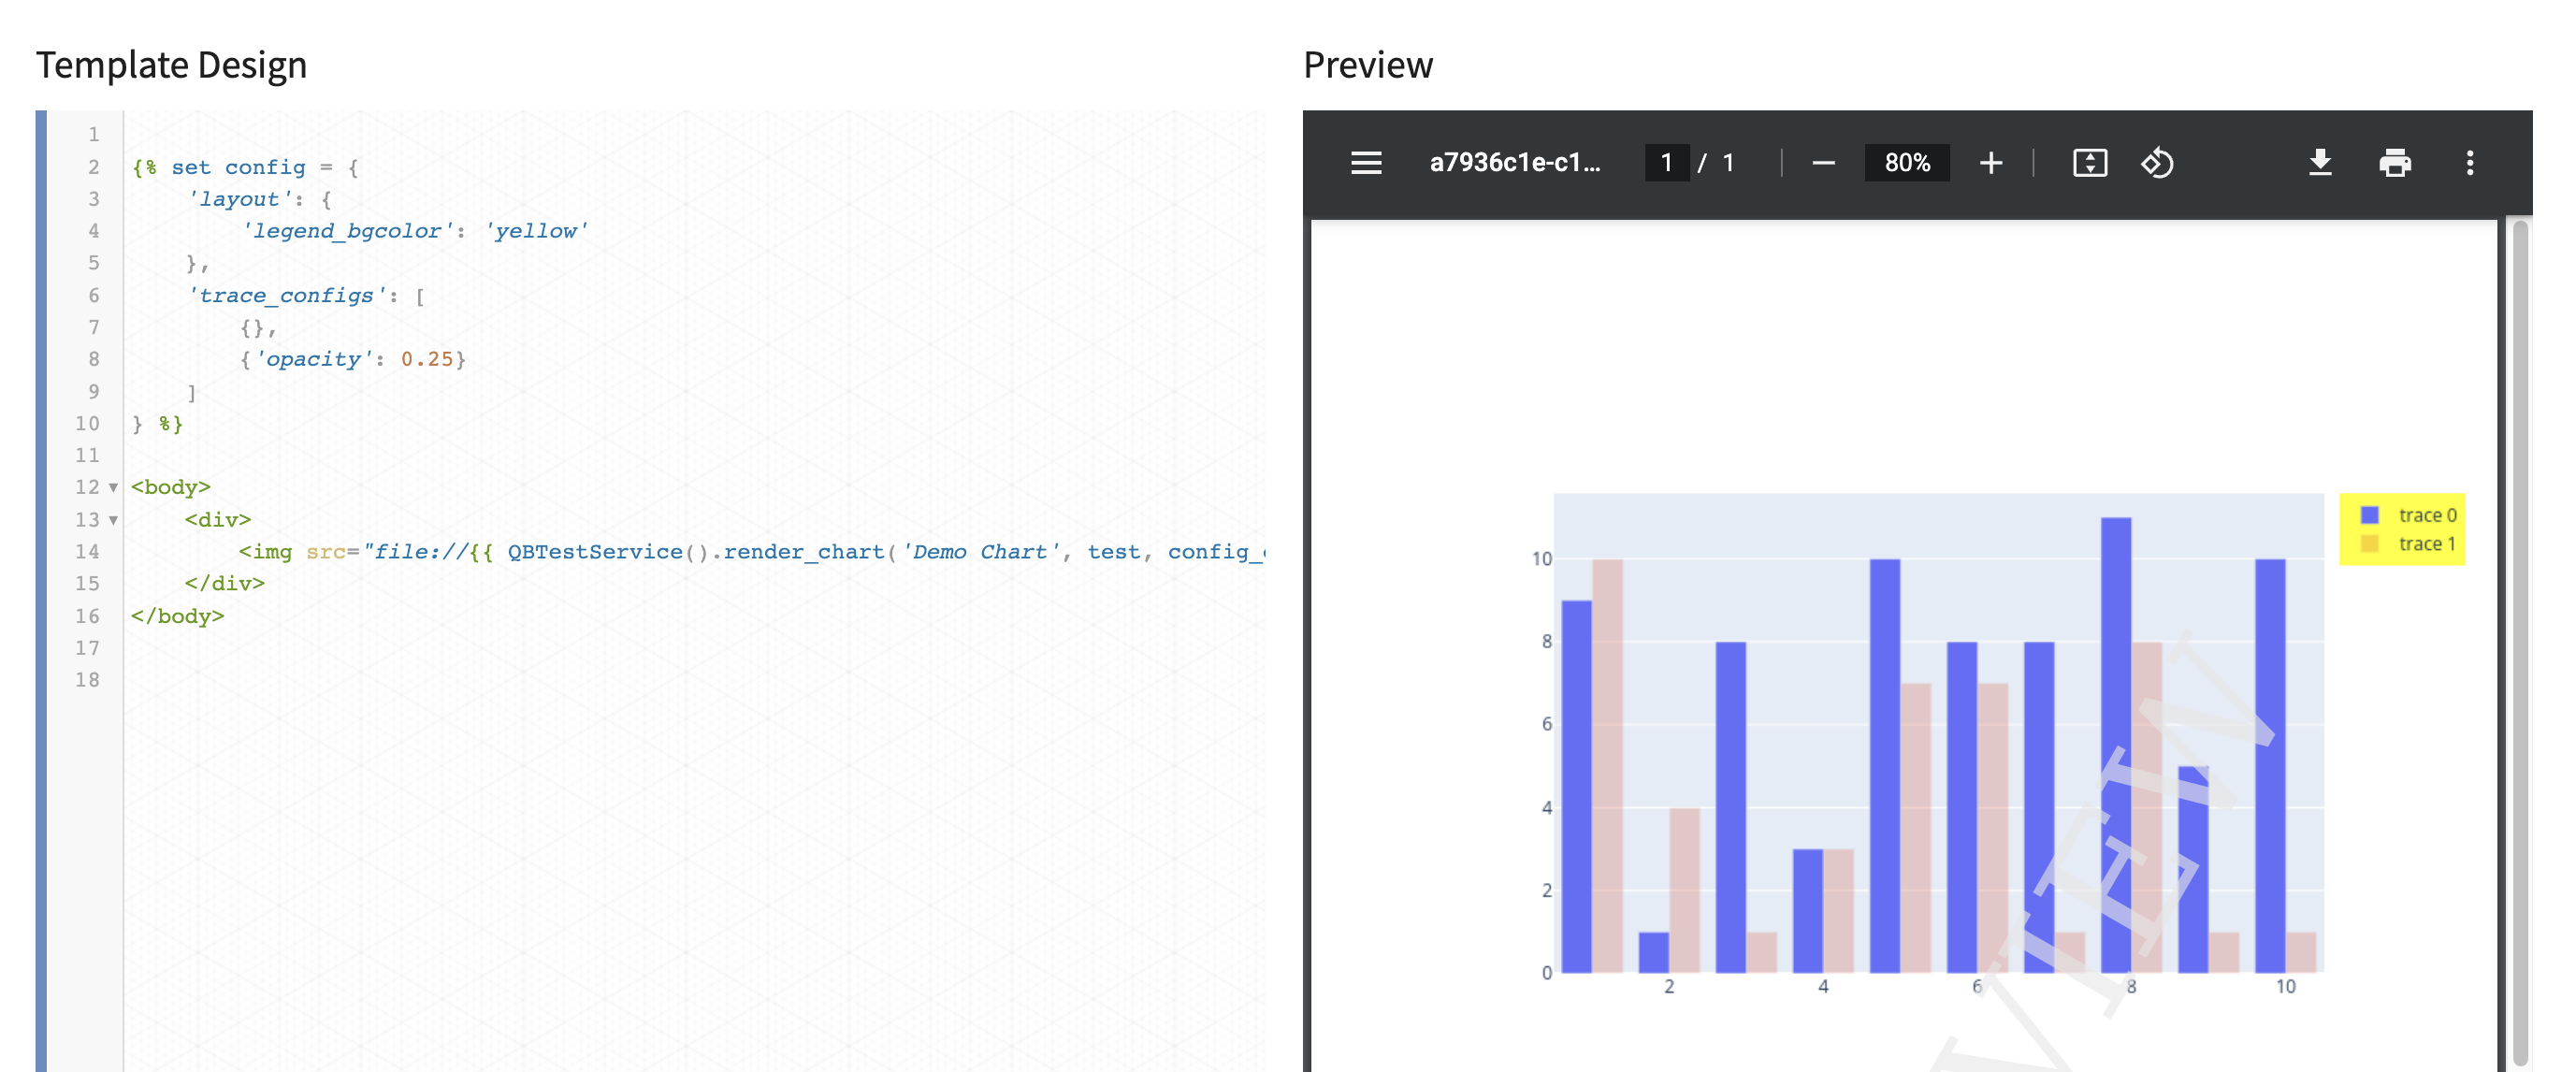Click the zoom in plus icon
Image resolution: width=2576 pixels, height=1072 pixels.
click(x=1990, y=163)
